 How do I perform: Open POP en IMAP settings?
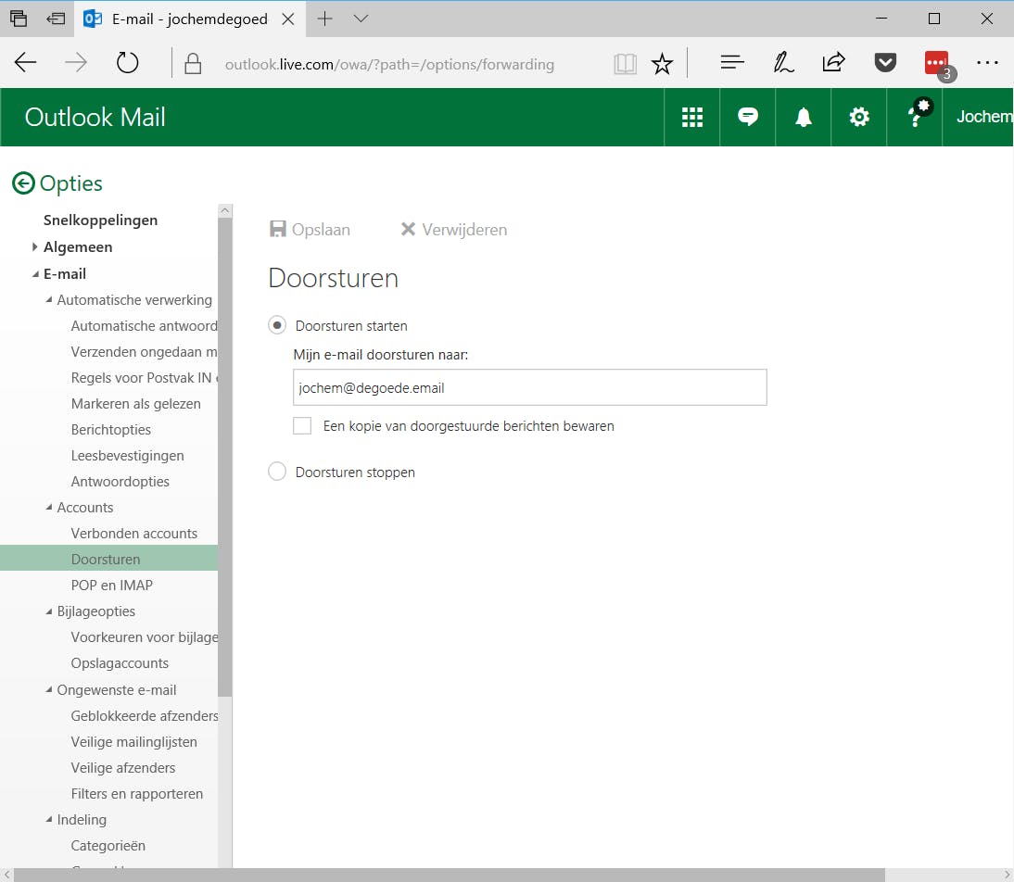pyautogui.click(x=111, y=586)
